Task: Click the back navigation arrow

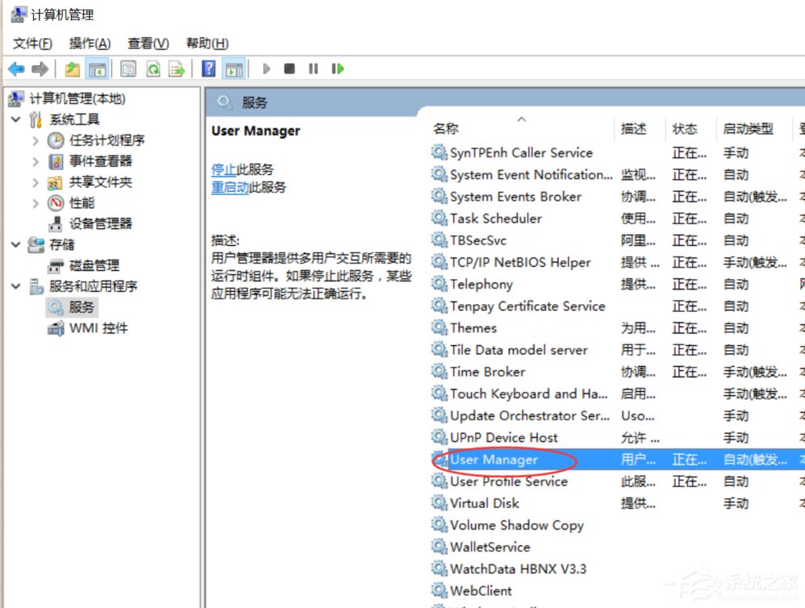Action: [15, 69]
